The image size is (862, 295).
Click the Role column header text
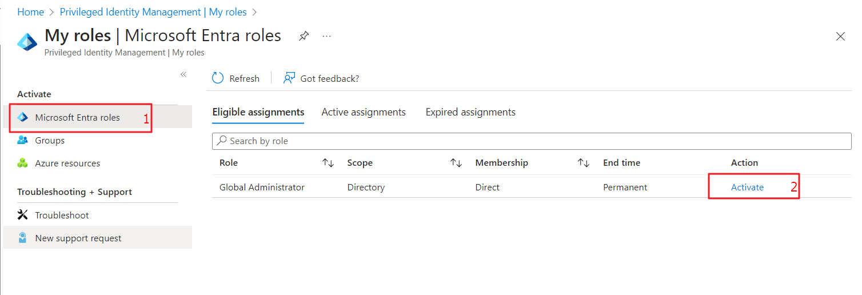point(229,163)
